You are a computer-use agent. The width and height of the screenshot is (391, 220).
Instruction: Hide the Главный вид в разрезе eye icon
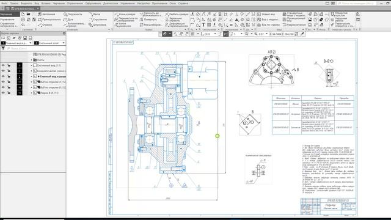point(3,76)
